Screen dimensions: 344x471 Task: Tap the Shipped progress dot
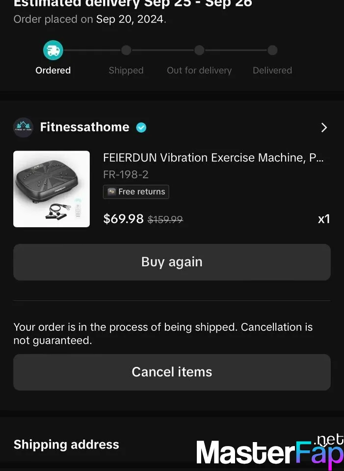pyautogui.click(x=126, y=50)
